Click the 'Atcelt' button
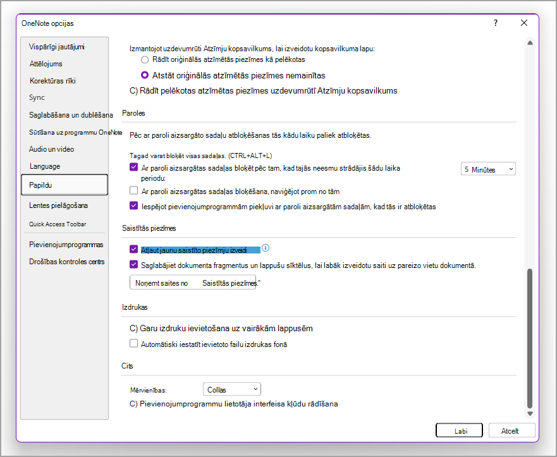Screen dimensions: 557x457 511,430
